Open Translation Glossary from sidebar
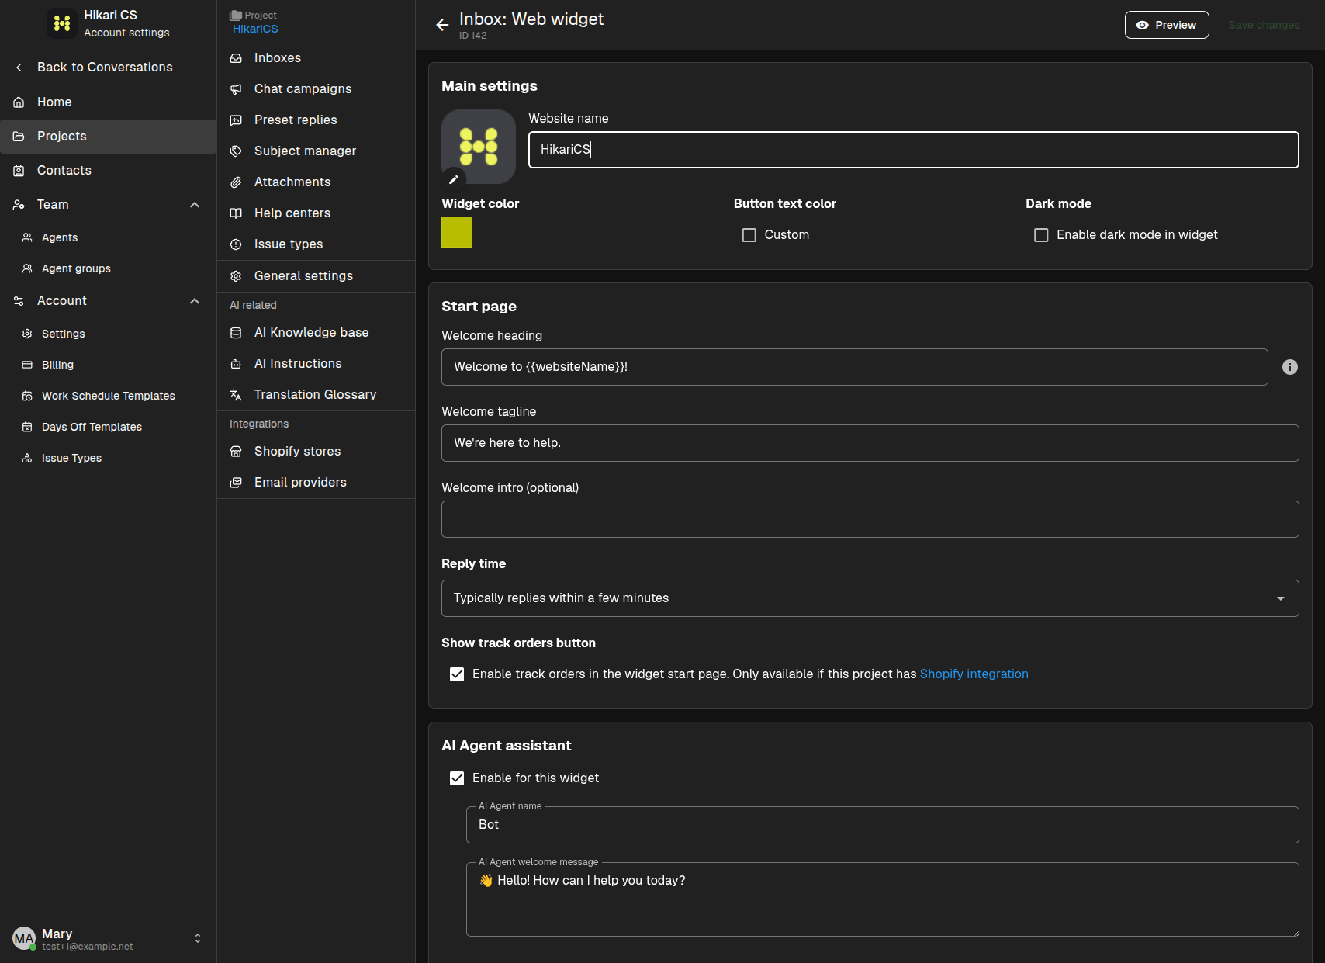 [x=316, y=395]
